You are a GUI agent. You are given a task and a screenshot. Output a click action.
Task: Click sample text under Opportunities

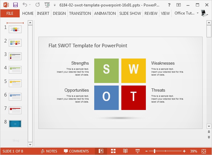click(x=73, y=99)
